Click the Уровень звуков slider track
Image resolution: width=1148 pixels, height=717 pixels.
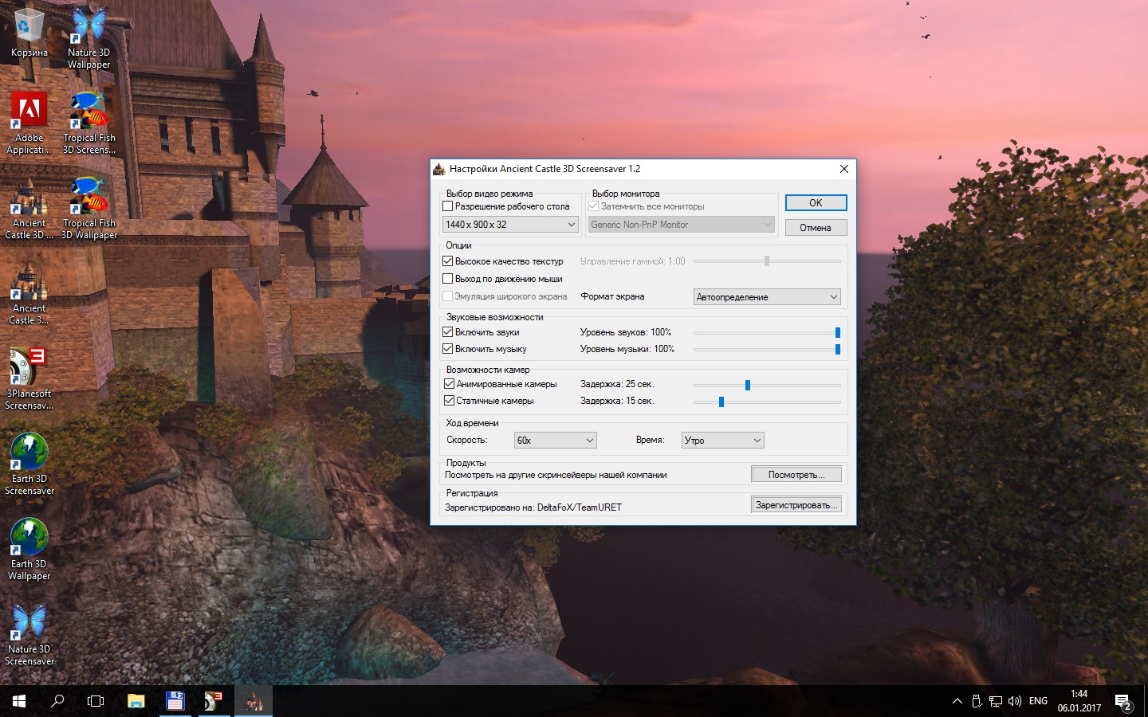pyautogui.click(x=765, y=332)
